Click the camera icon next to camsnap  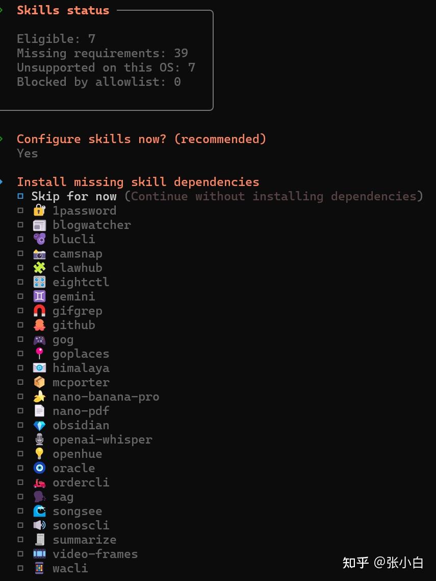pyautogui.click(x=39, y=253)
